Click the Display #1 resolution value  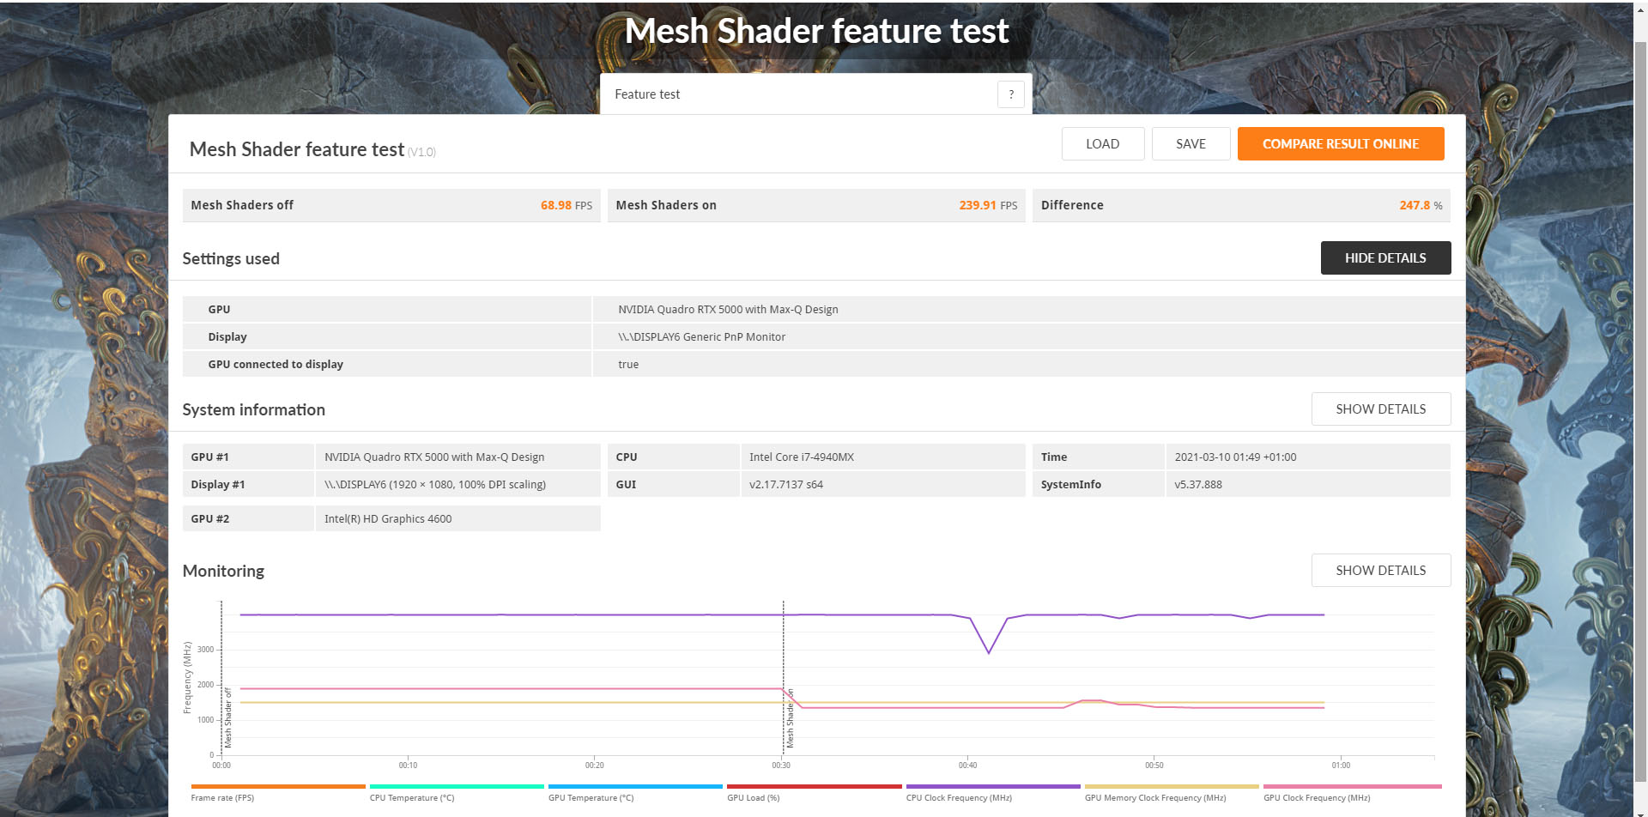coord(435,485)
